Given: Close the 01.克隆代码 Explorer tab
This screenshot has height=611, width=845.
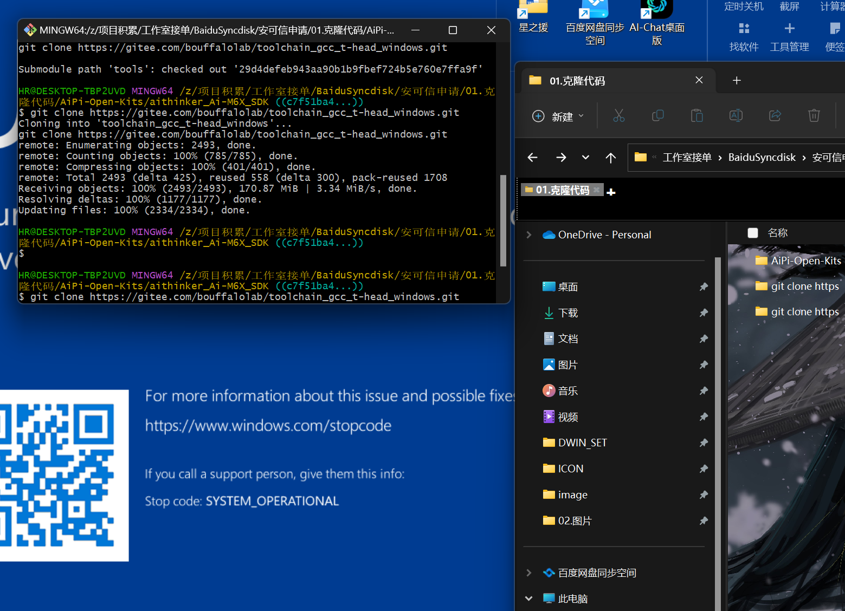Looking at the screenshot, I should [x=699, y=80].
